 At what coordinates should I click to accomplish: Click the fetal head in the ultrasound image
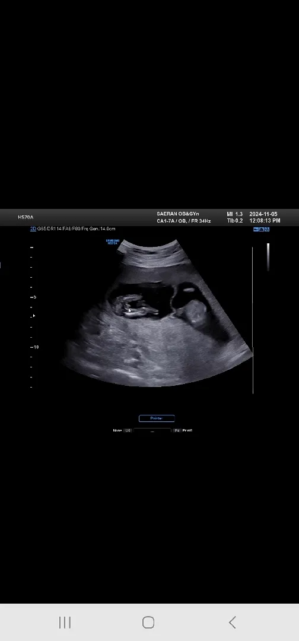pos(197,312)
